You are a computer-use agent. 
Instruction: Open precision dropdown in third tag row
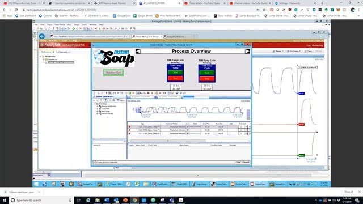click(x=246, y=133)
